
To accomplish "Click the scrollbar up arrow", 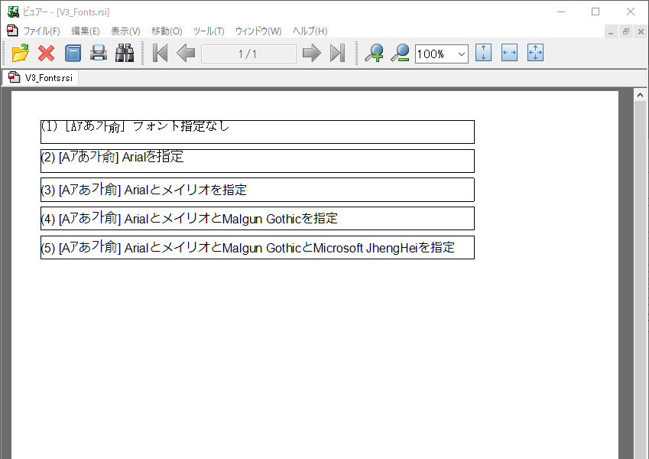I will pyautogui.click(x=640, y=95).
